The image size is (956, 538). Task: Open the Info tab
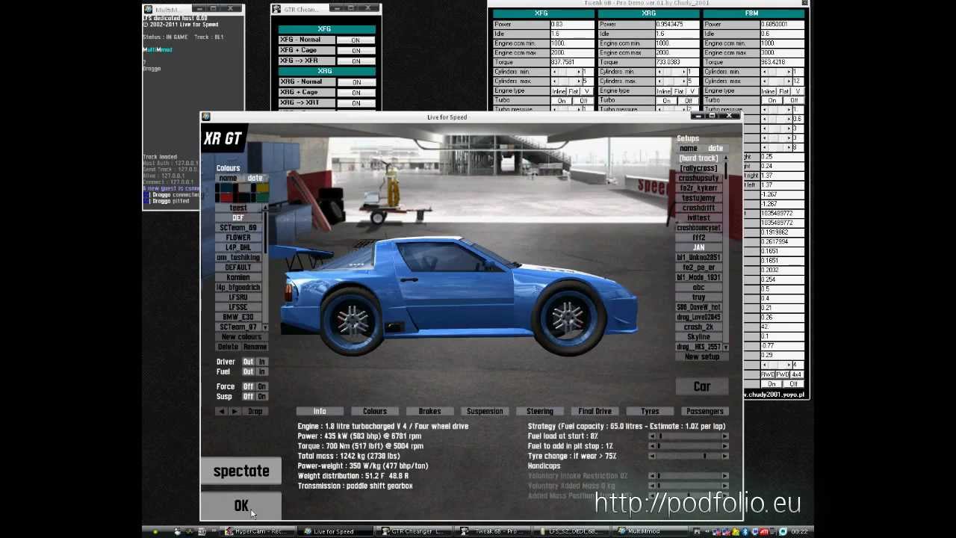pyautogui.click(x=320, y=411)
